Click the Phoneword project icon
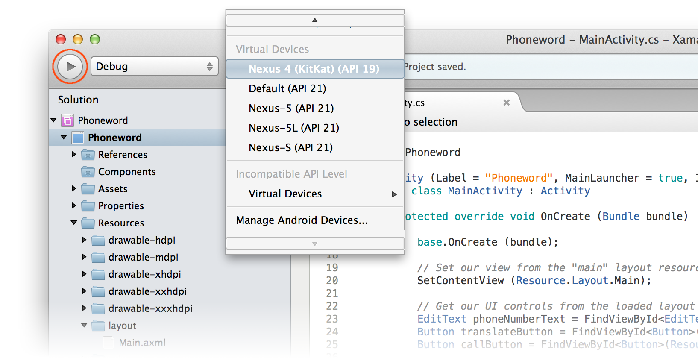698x358 pixels. point(78,138)
